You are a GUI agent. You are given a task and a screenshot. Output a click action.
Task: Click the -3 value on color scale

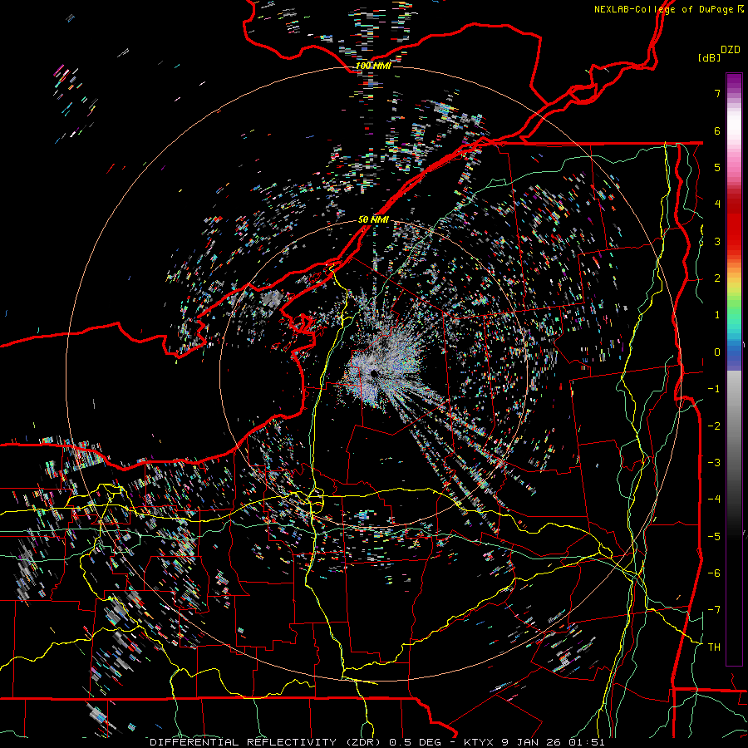714,463
